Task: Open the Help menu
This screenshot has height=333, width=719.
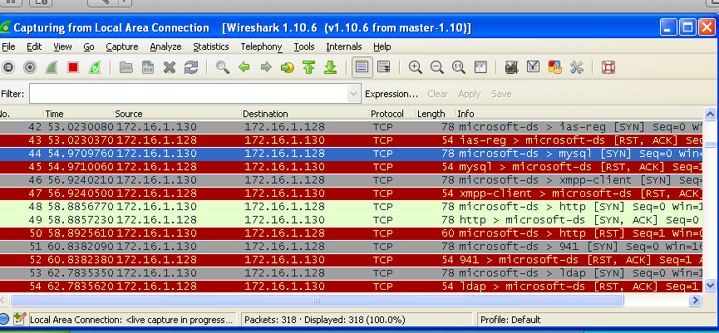Action: [382, 47]
